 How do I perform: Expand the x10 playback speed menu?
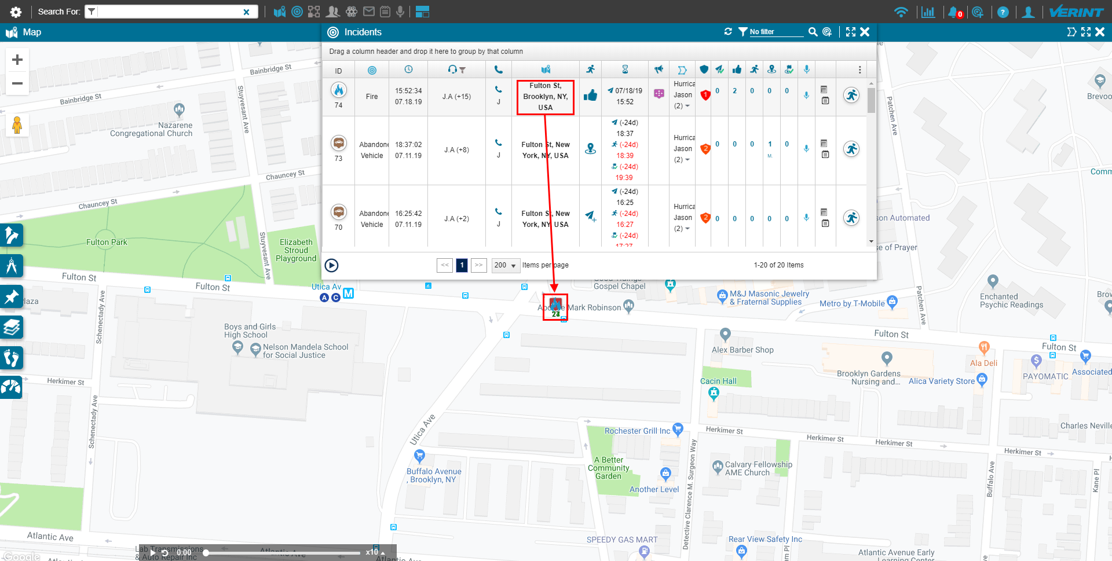(x=375, y=552)
